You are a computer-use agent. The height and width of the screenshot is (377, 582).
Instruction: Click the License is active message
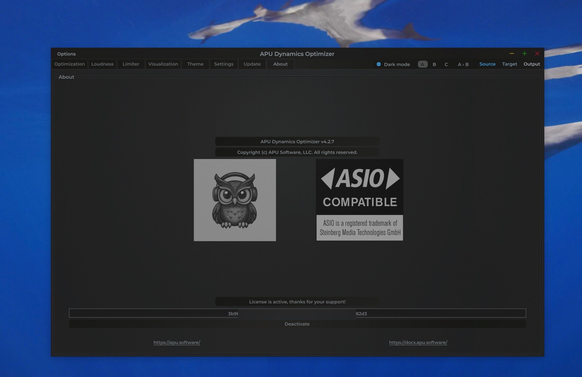(x=297, y=302)
